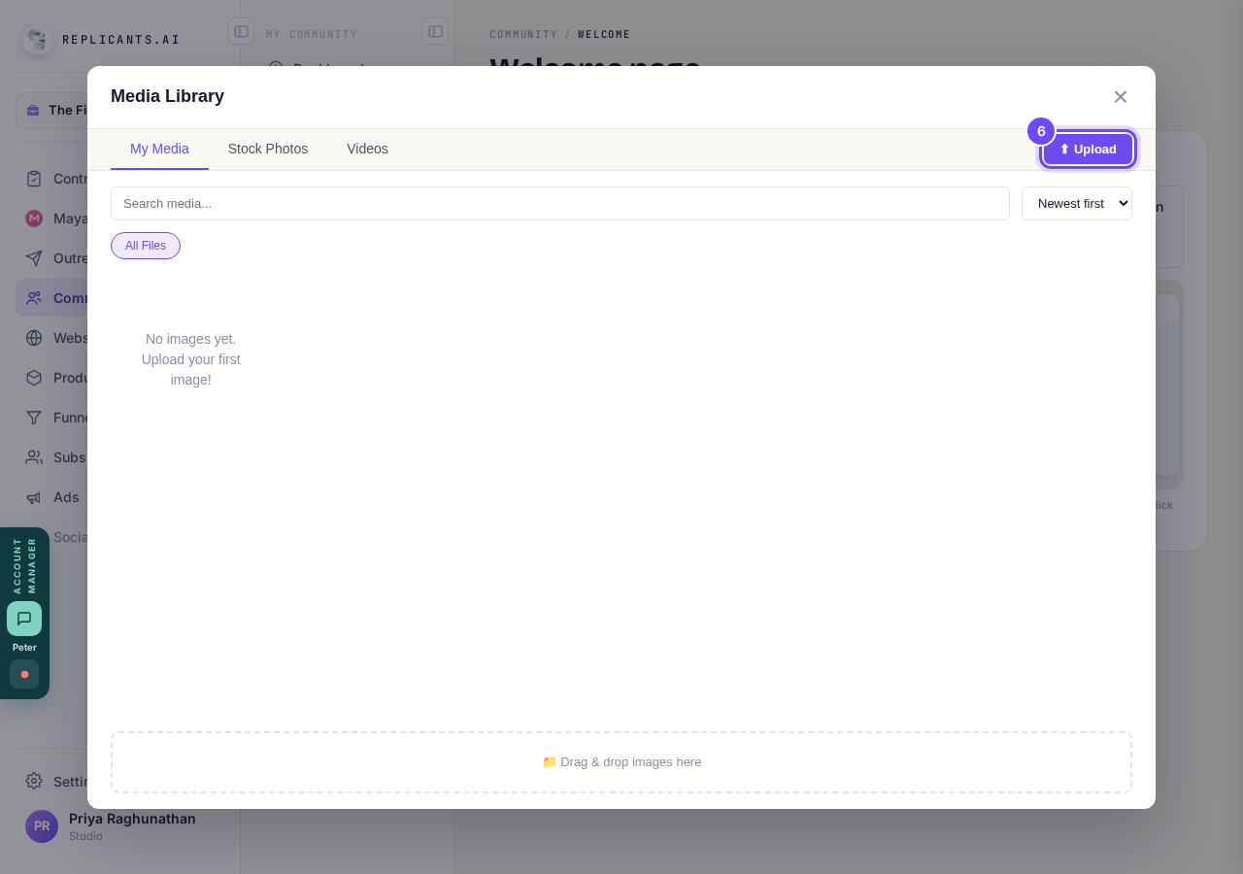Screen dimensions: 1243x874
Task: Click the Media Library dialog title
Action: coord(167,96)
